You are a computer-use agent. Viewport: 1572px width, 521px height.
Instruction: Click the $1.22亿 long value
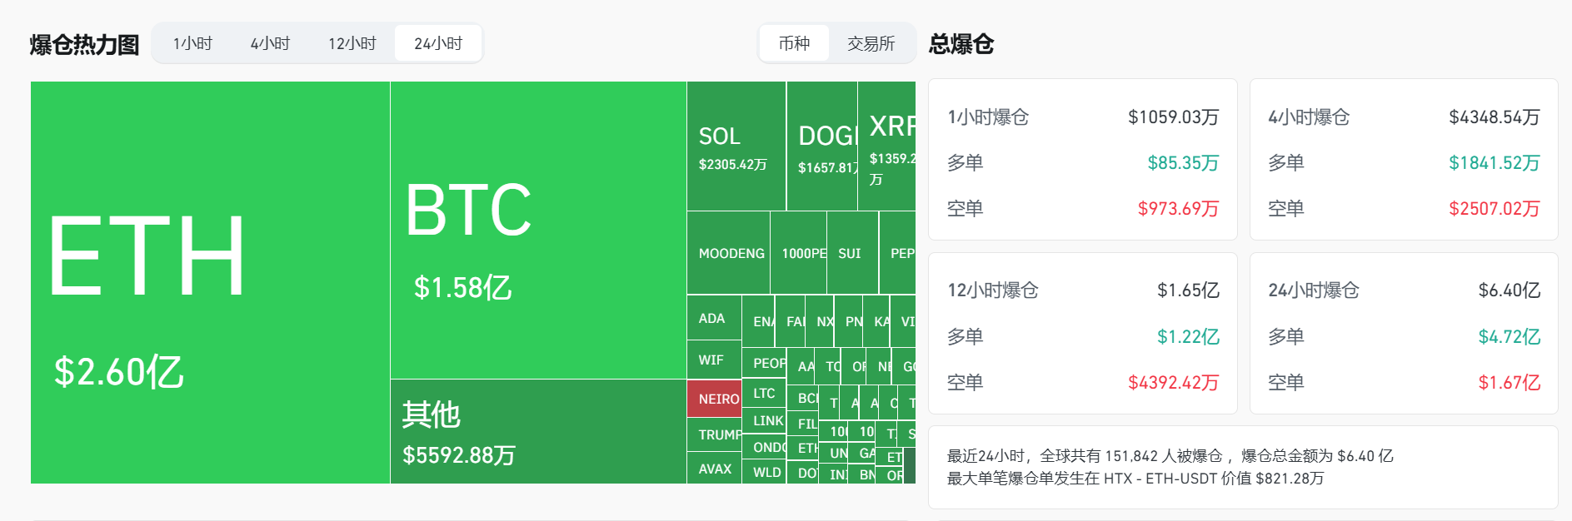[1188, 337]
